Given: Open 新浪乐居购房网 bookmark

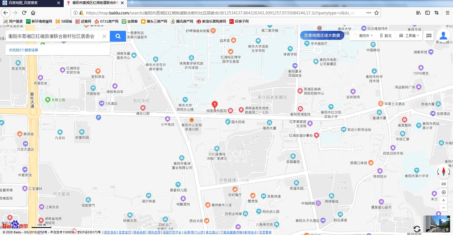Looking at the screenshot, I should coord(211,21).
